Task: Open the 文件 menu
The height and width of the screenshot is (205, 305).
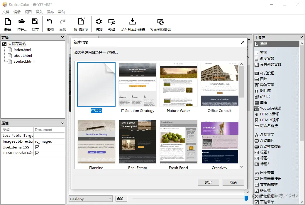Action: click(x=6, y=12)
